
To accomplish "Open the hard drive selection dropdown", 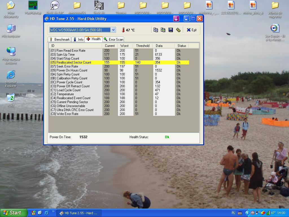I will (x=113, y=30).
